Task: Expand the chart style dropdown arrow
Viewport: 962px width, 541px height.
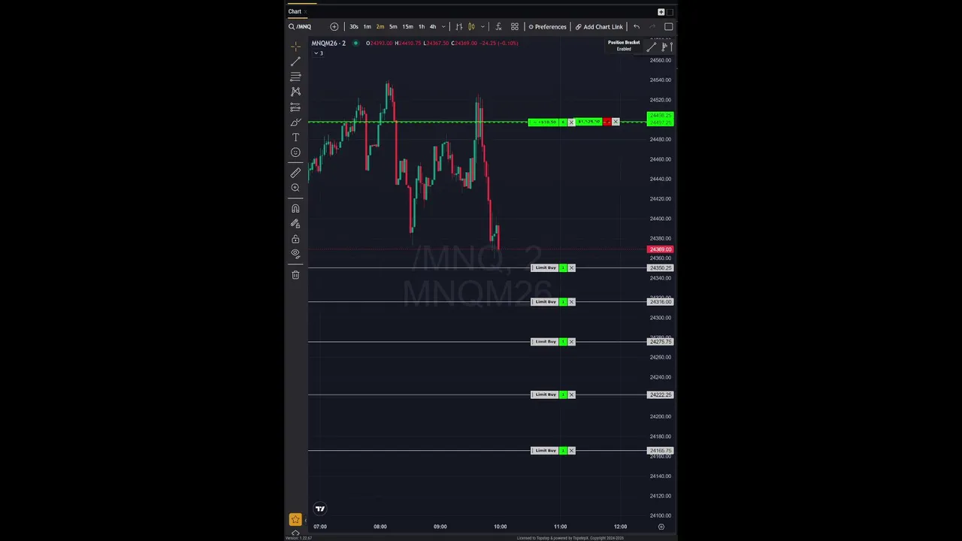Action: [x=483, y=27]
